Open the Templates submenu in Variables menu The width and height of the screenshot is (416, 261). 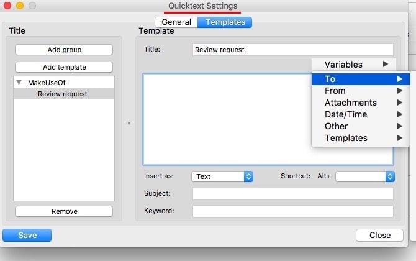[361, 138]
